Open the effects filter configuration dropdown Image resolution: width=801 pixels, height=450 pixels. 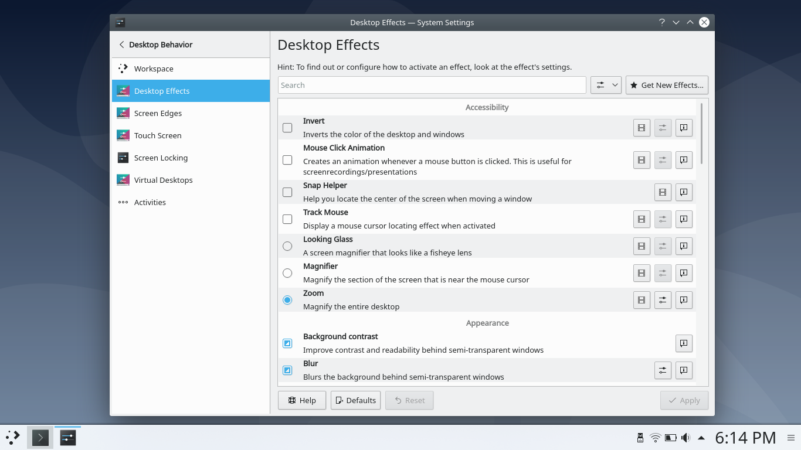coord(606,85)
